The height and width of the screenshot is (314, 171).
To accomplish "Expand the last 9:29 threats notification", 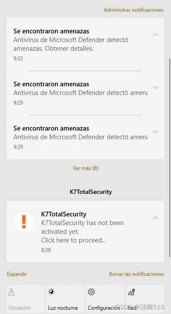I will pyautogui.click(x=155, y=131).
